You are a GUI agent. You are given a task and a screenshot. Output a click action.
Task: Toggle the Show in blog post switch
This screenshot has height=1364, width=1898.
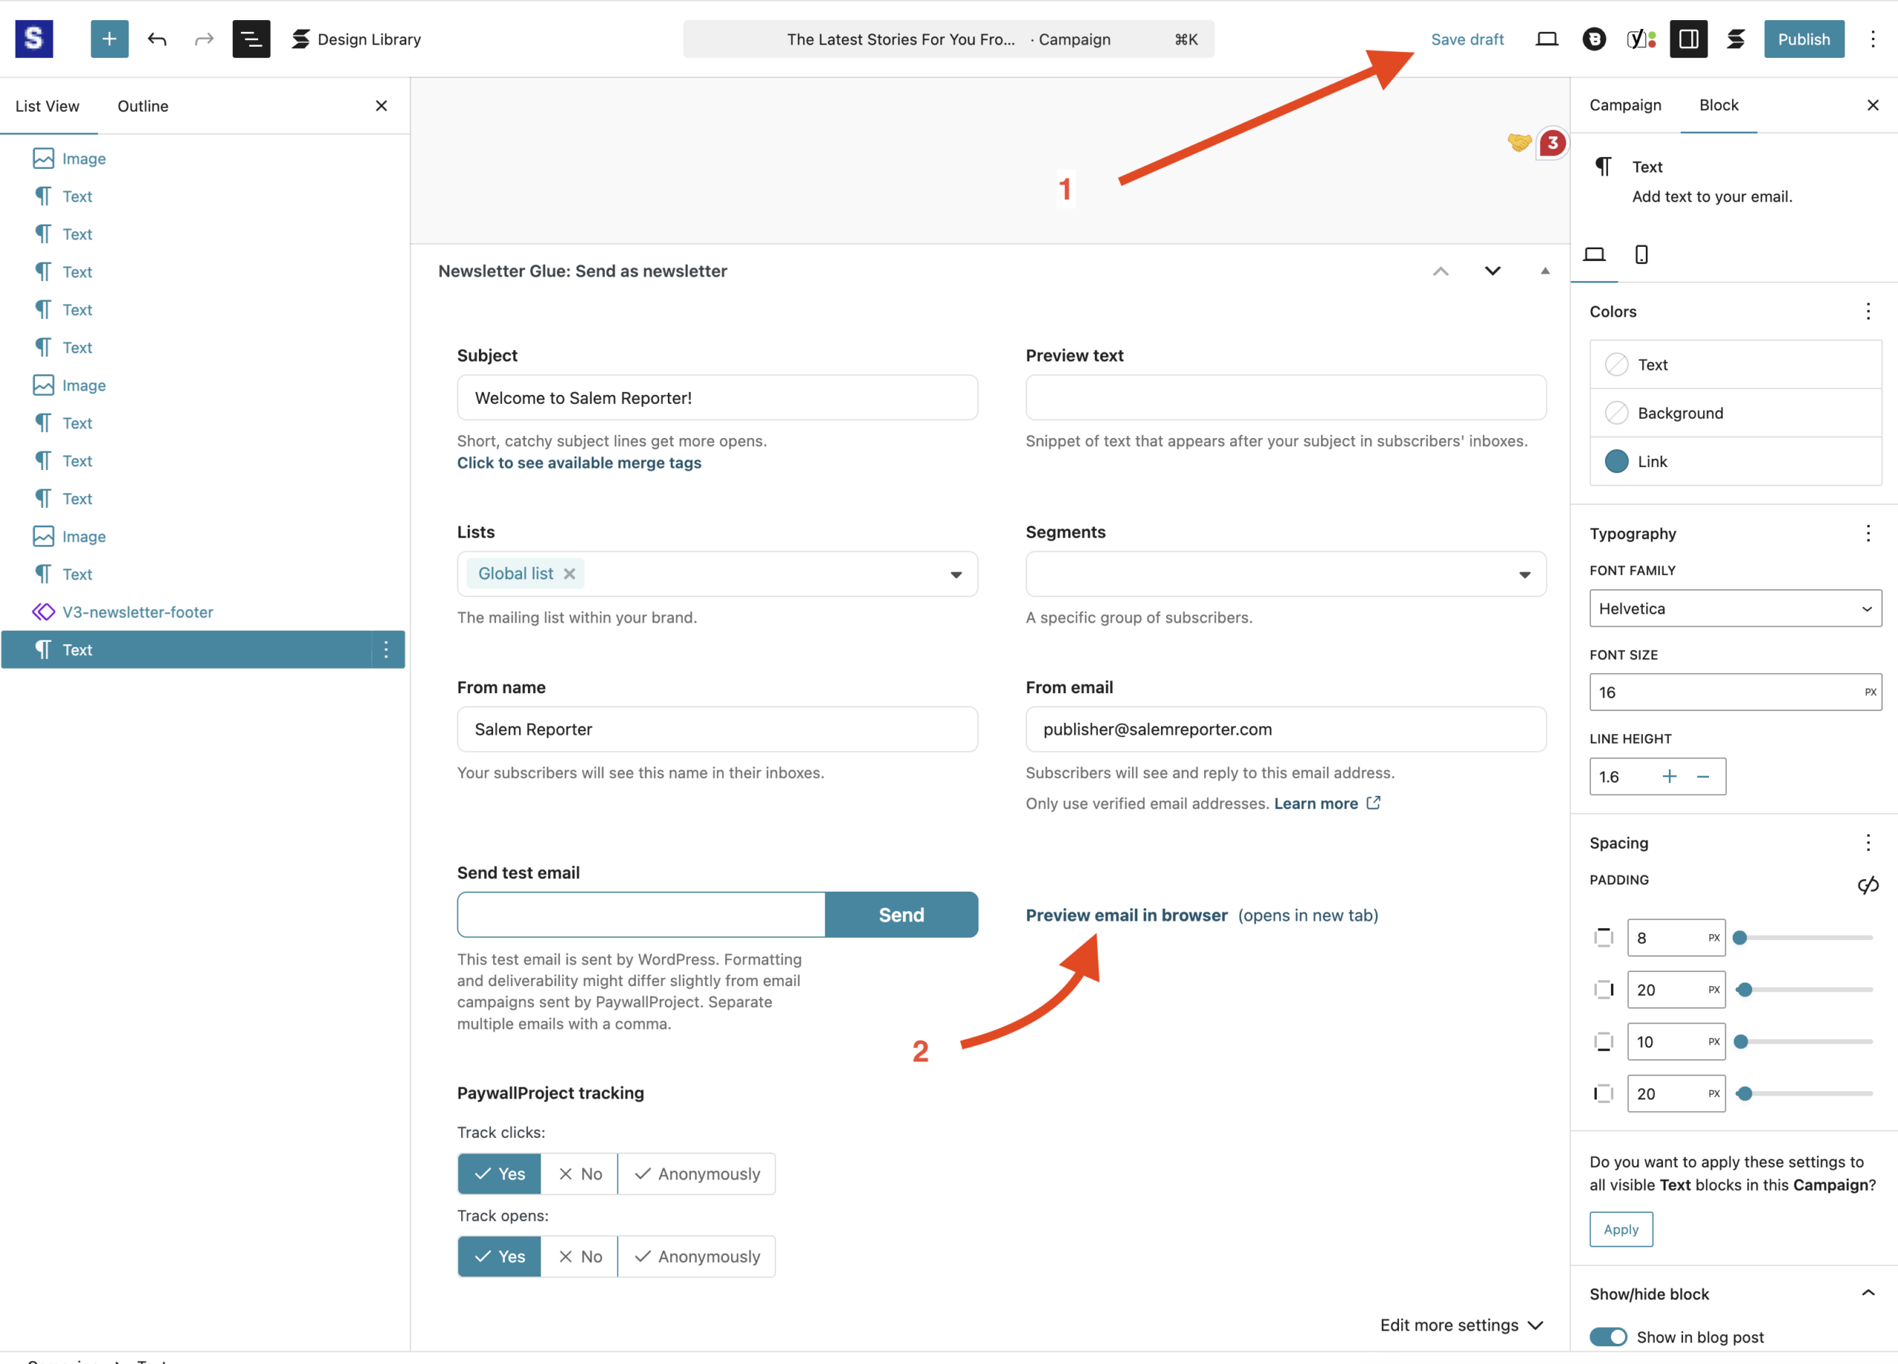click(1607, 1337)
